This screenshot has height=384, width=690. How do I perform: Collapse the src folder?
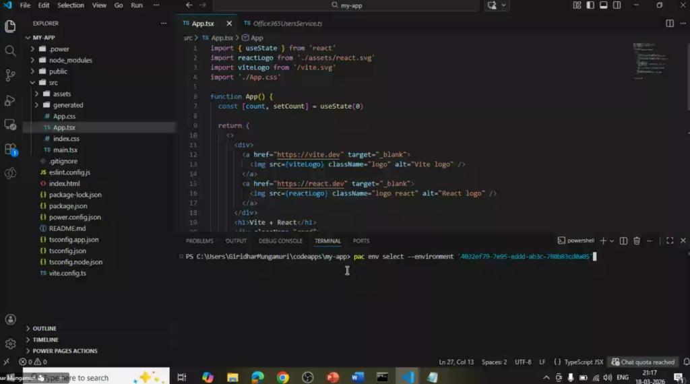click(x=53, y=82)
